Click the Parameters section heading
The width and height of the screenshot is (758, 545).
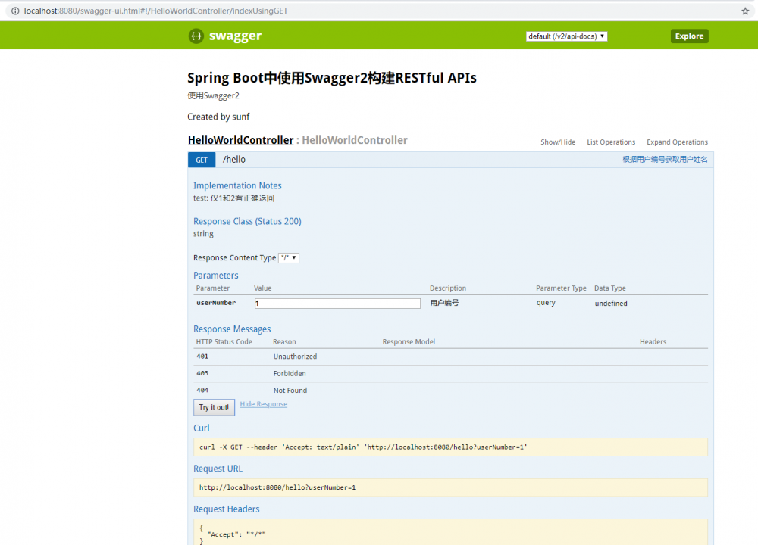coord(215,276)
